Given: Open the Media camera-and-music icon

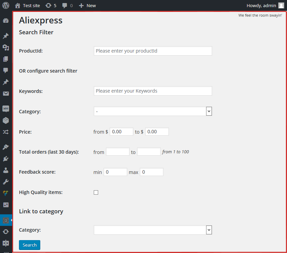Looking at the screenshot, I should (x=6, y=47).
